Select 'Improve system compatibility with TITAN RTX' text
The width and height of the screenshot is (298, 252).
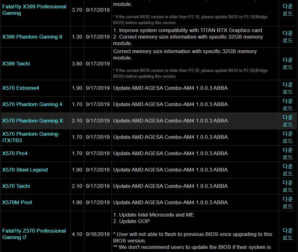point(187,30)
